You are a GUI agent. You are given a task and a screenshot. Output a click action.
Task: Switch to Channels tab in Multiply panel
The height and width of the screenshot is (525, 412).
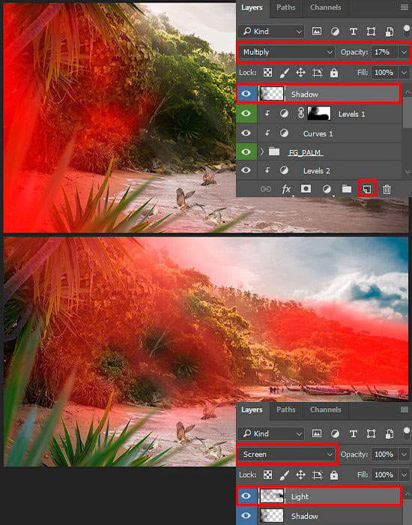(325, 7)
